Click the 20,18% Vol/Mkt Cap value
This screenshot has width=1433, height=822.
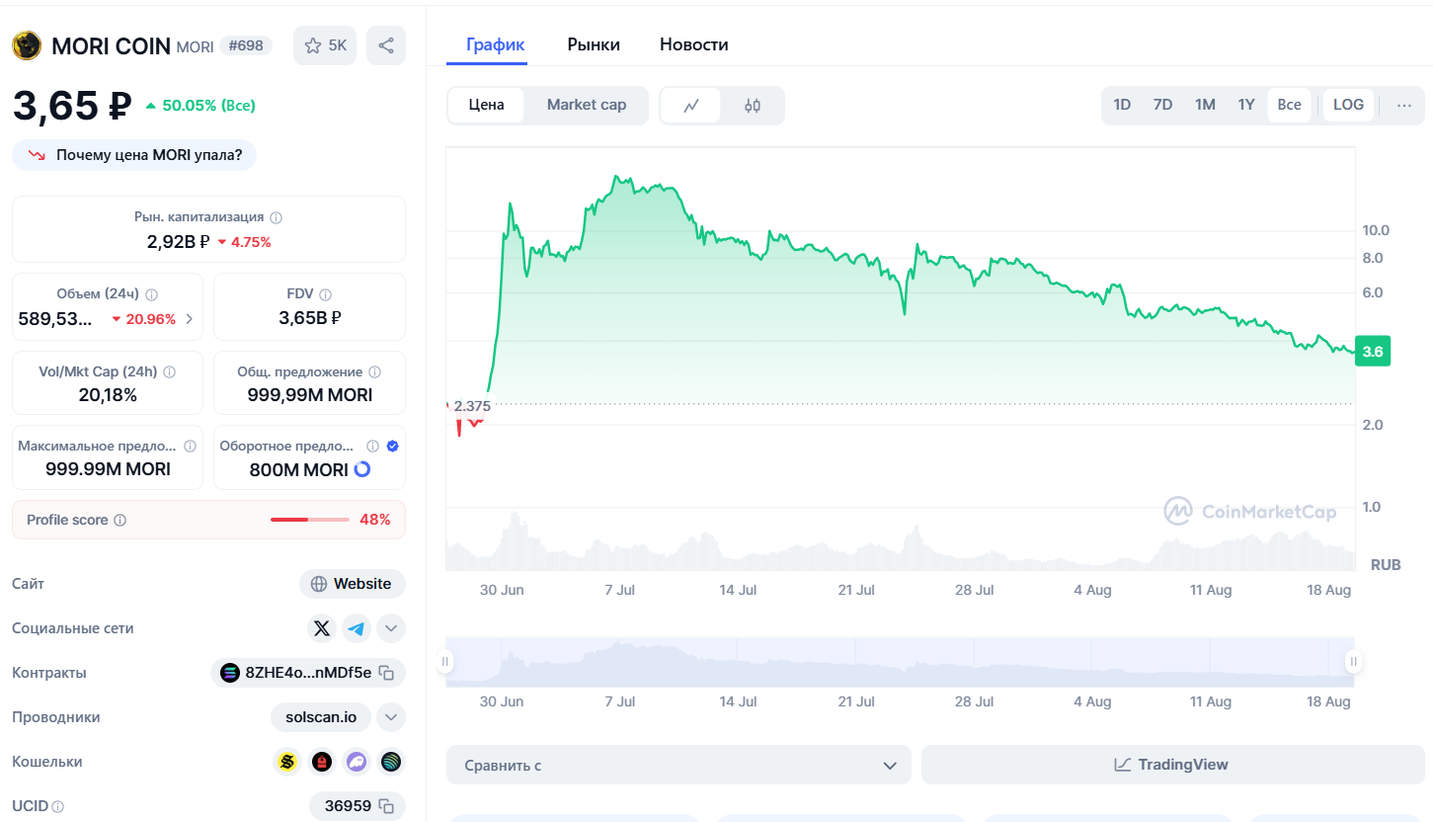coord(107,395)
